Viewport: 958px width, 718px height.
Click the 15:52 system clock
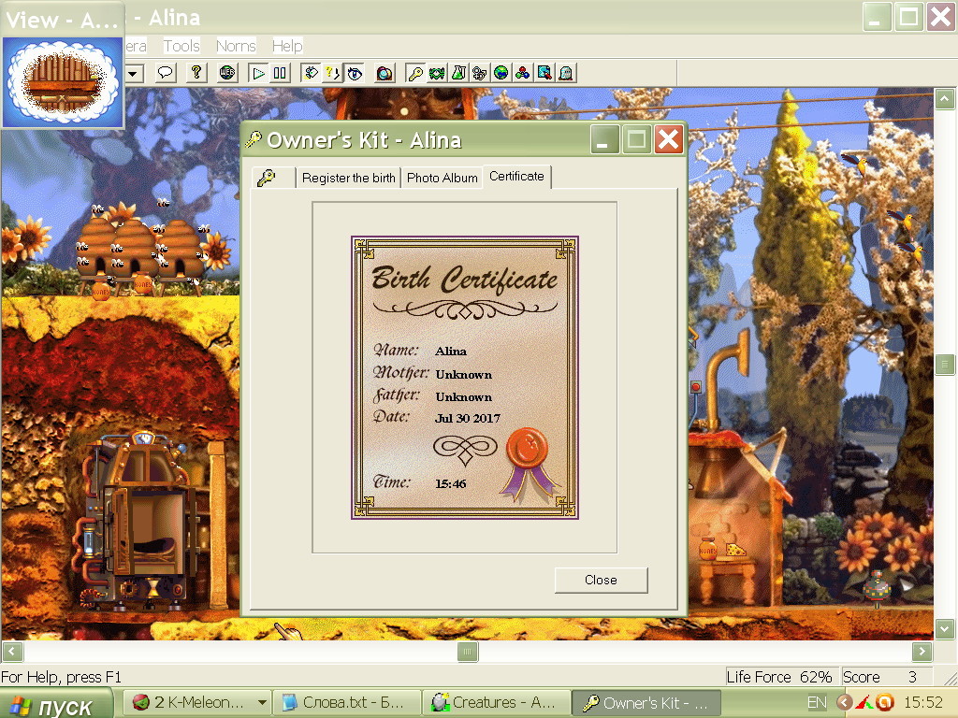point(923,703)
